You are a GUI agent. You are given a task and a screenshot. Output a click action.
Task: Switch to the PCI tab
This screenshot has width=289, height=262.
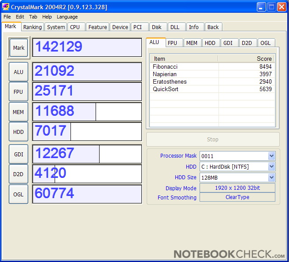[140, 27]
